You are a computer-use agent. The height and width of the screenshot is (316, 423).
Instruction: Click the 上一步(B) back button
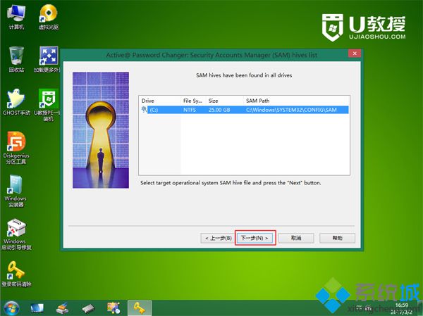pos(218,238)
